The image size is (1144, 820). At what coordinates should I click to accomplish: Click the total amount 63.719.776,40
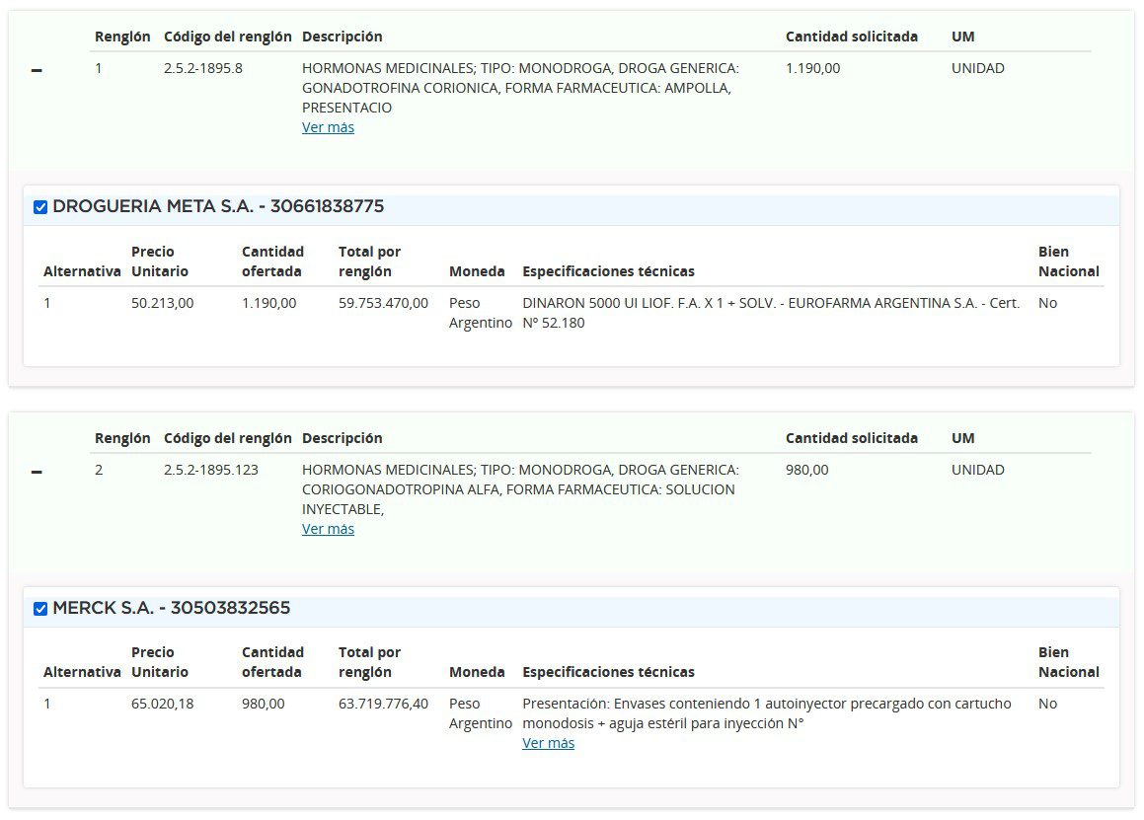pyautogui.click(x=383, y=704)
